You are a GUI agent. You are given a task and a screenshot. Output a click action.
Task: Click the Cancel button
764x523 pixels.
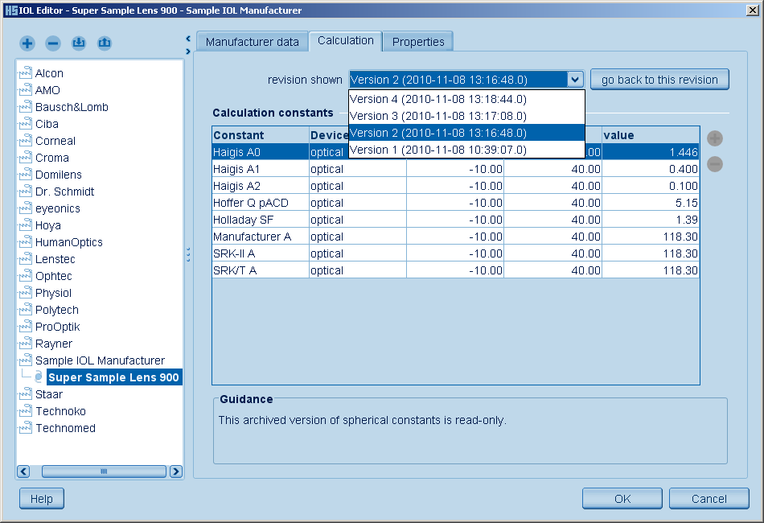coord(709,499)
